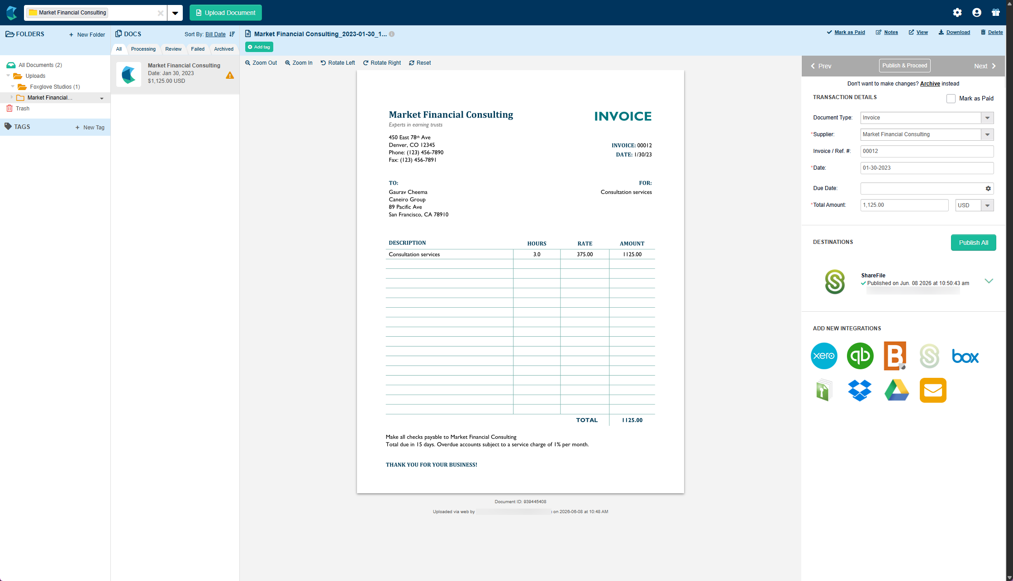Screen dimensions: 1013x581
Task: Expand the ShareFile destination chevron
Action: point(989,281)
